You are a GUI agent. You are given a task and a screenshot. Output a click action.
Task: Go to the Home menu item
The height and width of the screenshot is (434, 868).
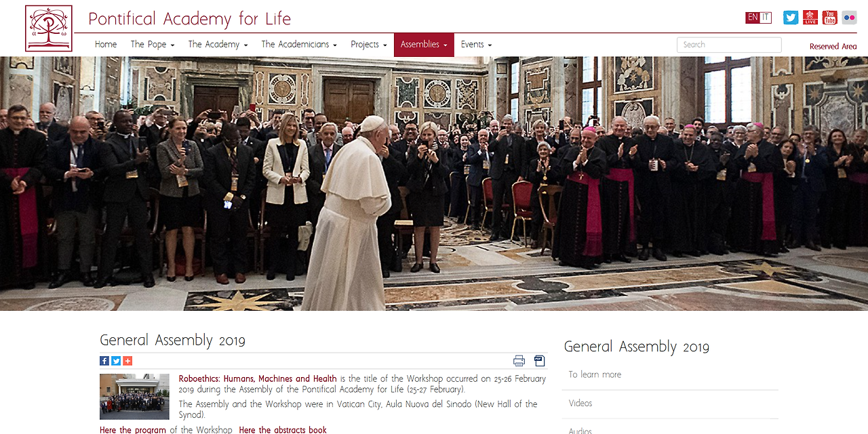click(x=106, y=45)
